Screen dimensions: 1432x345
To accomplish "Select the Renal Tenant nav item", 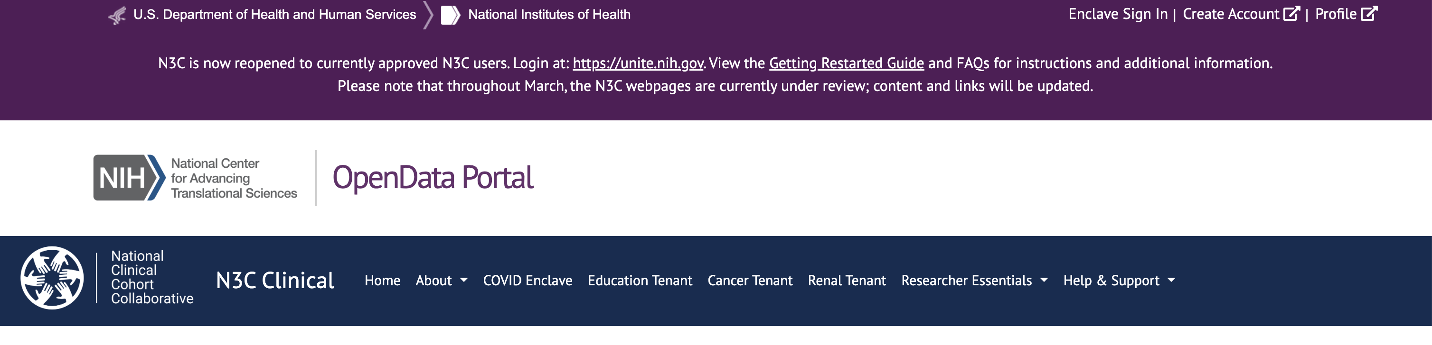I will (x=848, y=281).
